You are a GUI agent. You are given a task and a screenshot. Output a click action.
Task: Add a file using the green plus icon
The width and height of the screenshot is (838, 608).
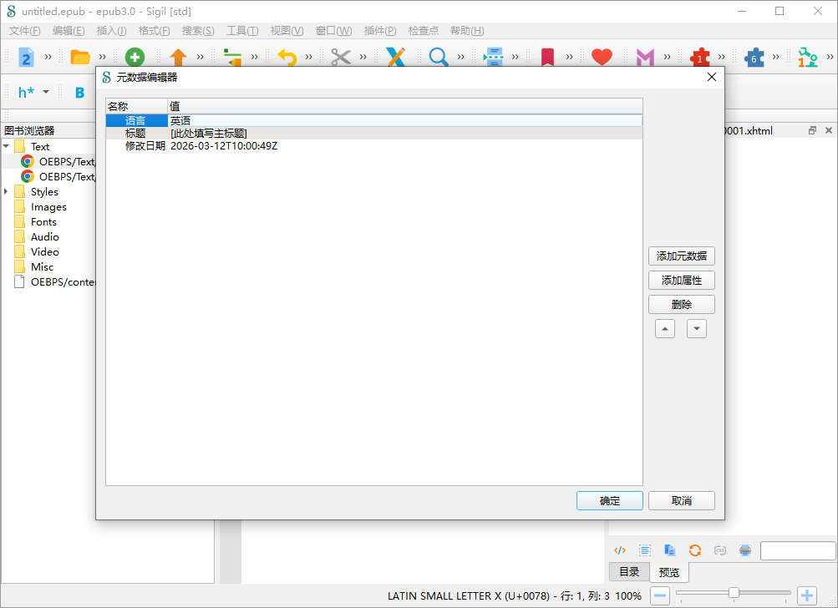tap(134, 57)
